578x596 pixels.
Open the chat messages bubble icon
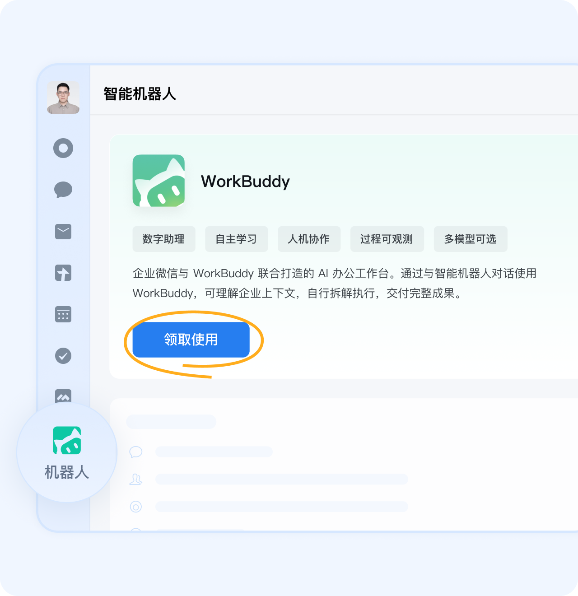coord(63,190)
